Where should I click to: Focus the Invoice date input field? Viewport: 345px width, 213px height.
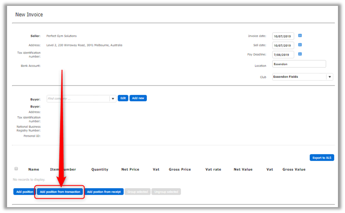click(x=283, y=36)
